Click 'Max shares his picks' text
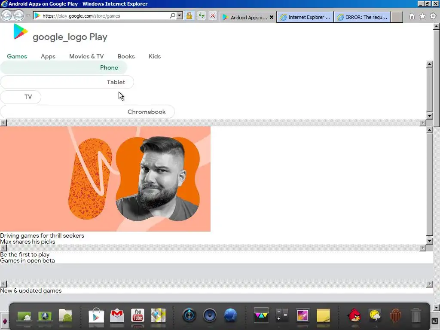 27,241
